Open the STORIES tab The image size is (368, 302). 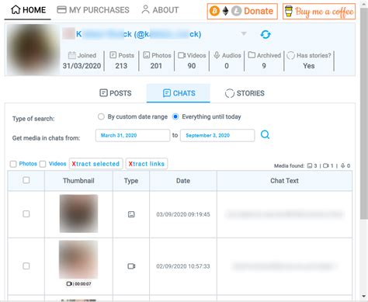tap(245, 93)
